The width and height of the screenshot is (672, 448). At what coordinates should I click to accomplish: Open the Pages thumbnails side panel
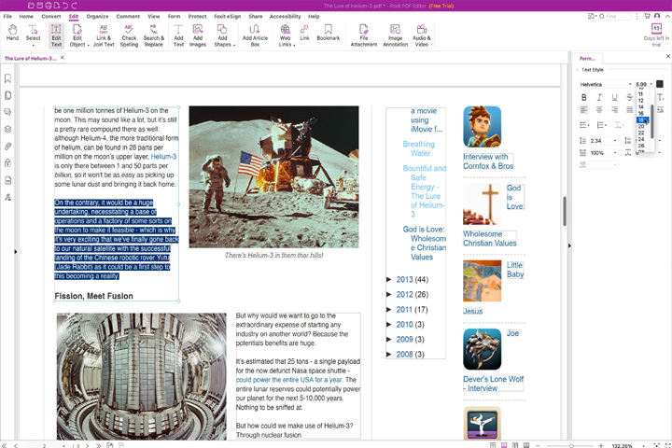(7, 95)
